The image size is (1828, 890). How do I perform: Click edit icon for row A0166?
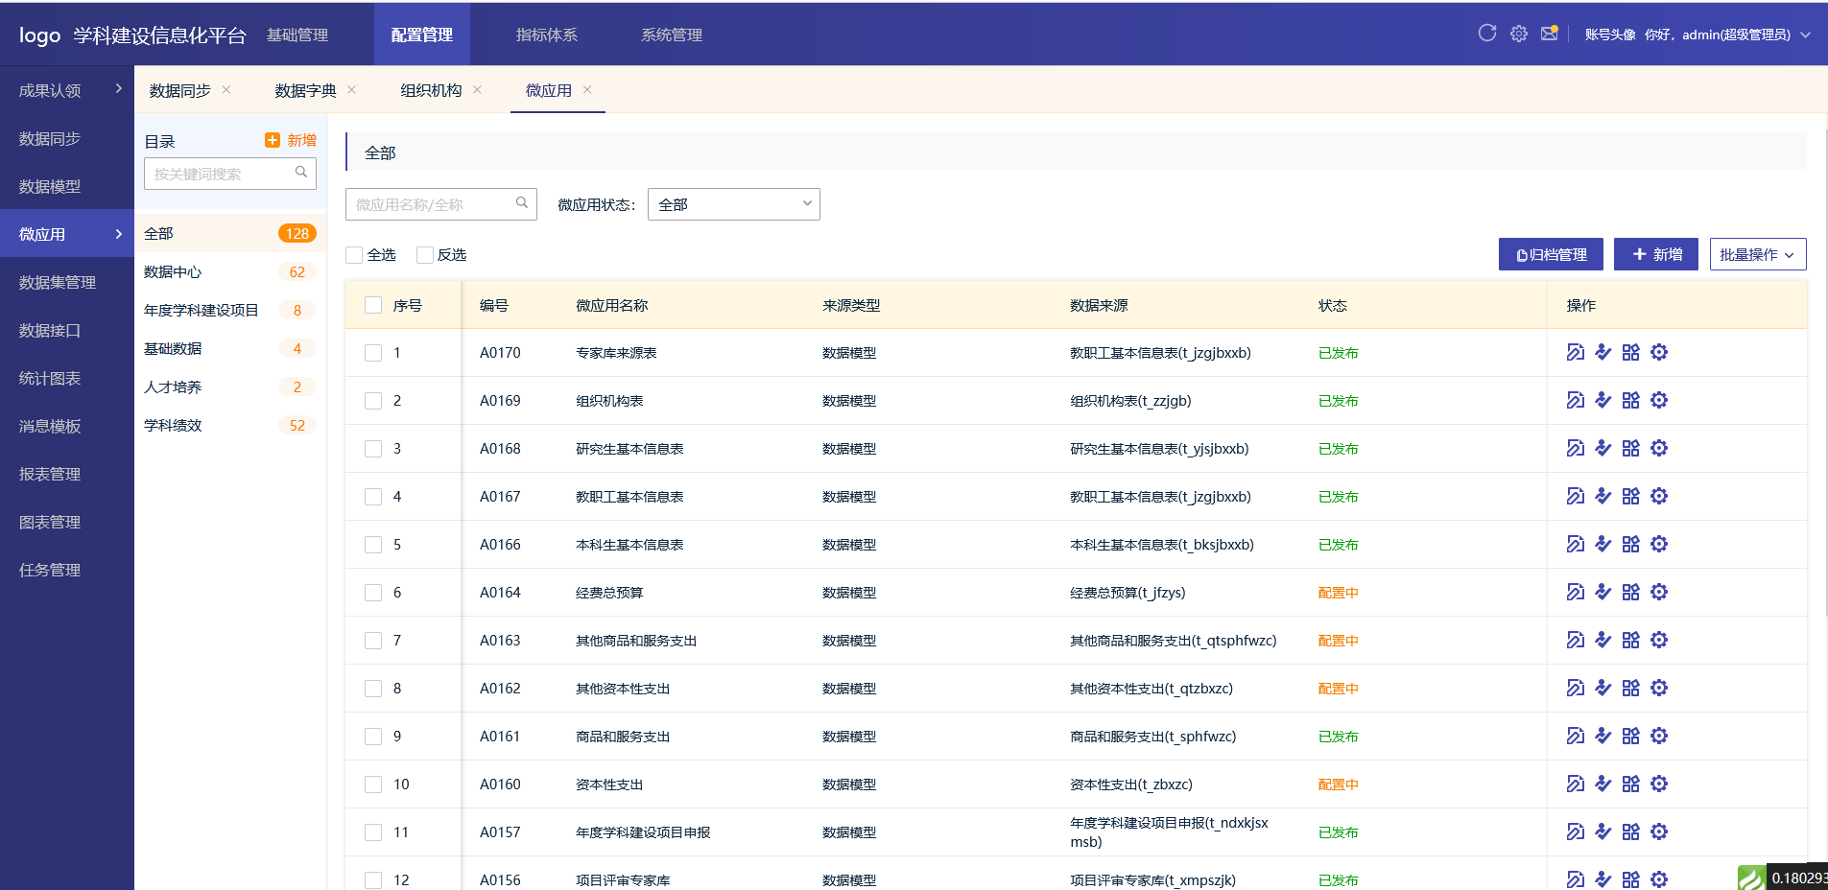[1576, 544]
